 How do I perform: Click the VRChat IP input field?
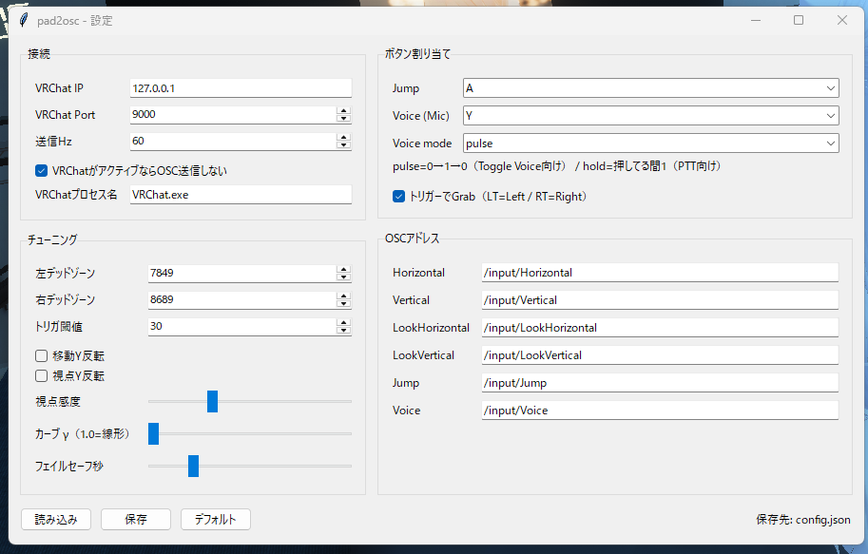[x=240, y=88]
